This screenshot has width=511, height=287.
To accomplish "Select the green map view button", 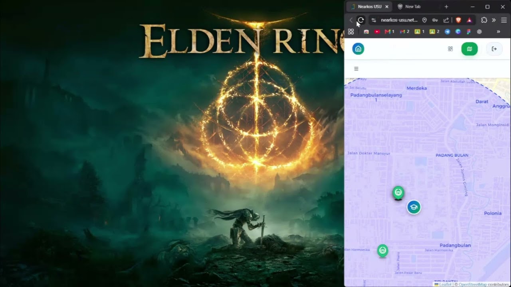I will 469,49.
